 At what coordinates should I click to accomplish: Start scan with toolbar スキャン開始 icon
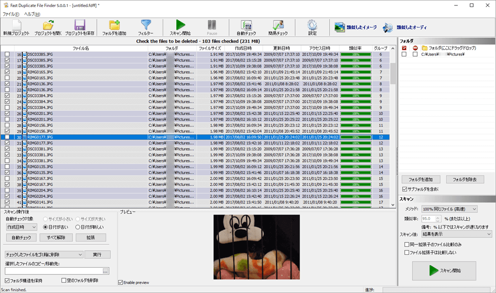181,25
